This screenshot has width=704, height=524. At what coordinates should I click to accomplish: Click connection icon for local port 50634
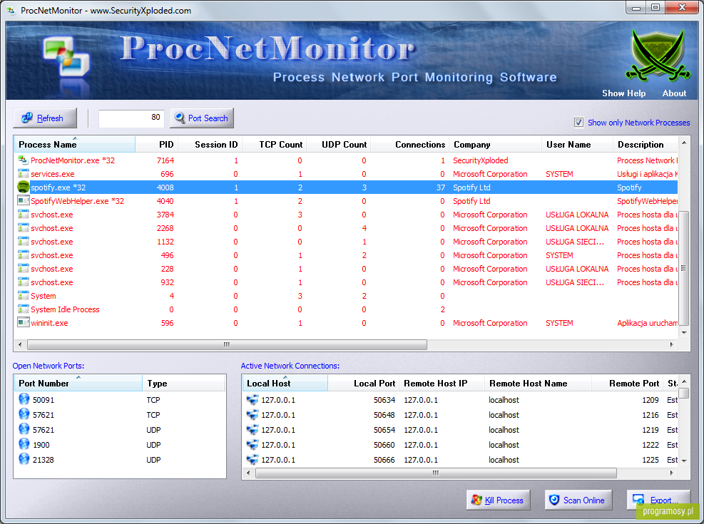coord(252,400)
